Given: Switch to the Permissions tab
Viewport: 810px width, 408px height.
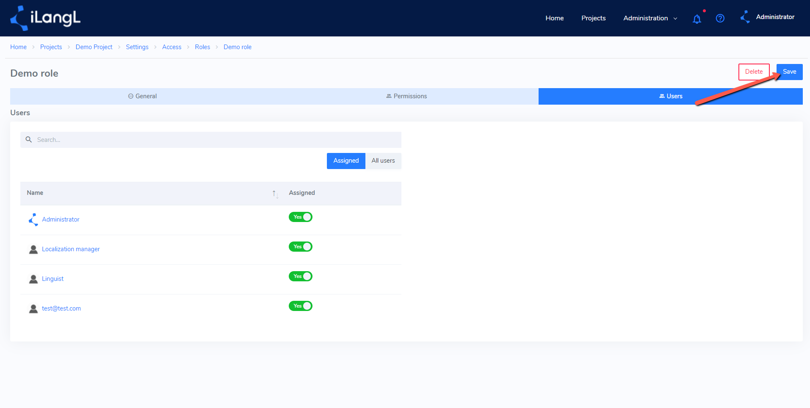Looking at the screenshot, I should tap(406, 96).
